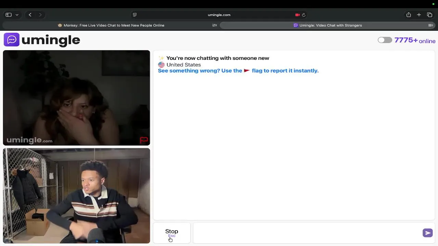Click the umingle chat bubble logo
438x246 pixels.
pos(12,40)
